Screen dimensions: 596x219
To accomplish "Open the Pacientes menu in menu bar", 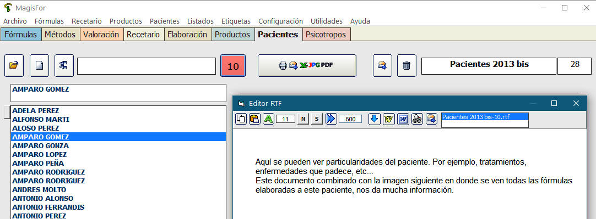I will point(165,21).
